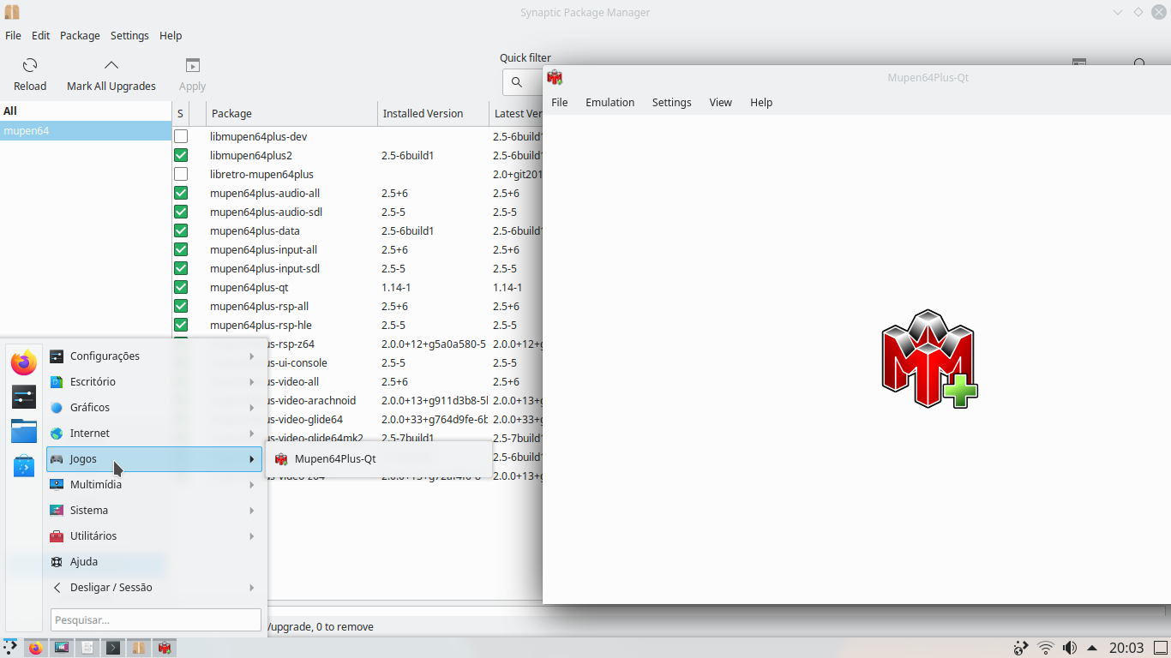
Task: Click the show desktop icon at panel end
Action: point(1159,648)
